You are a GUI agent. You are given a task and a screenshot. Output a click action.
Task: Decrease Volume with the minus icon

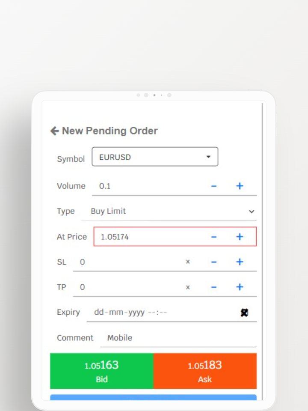tap(214, 186)
